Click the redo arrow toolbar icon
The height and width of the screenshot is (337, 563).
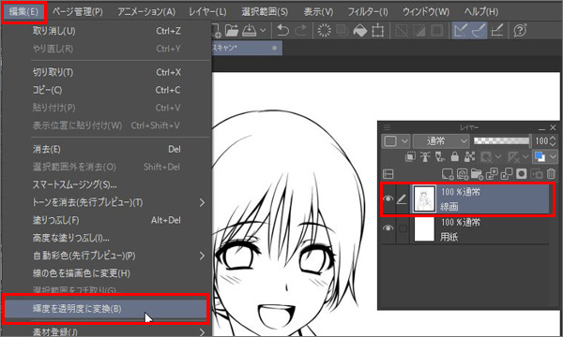[300, 31]
